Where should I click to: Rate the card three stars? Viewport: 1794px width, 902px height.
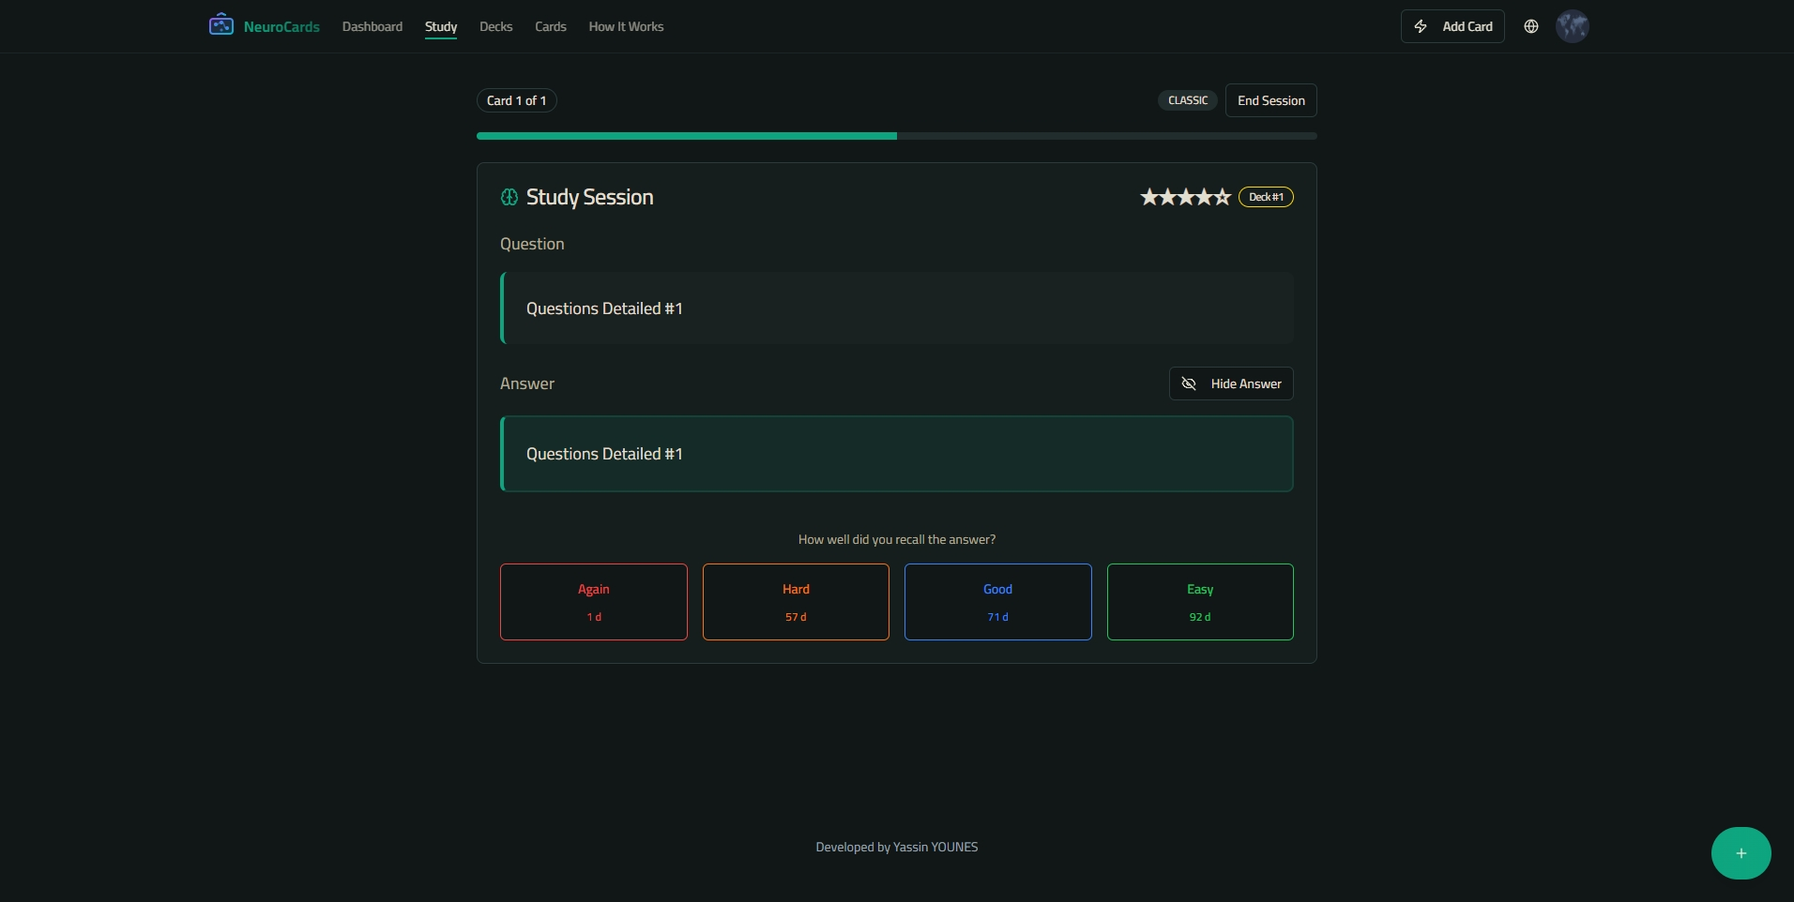[x=1186, y=197]
